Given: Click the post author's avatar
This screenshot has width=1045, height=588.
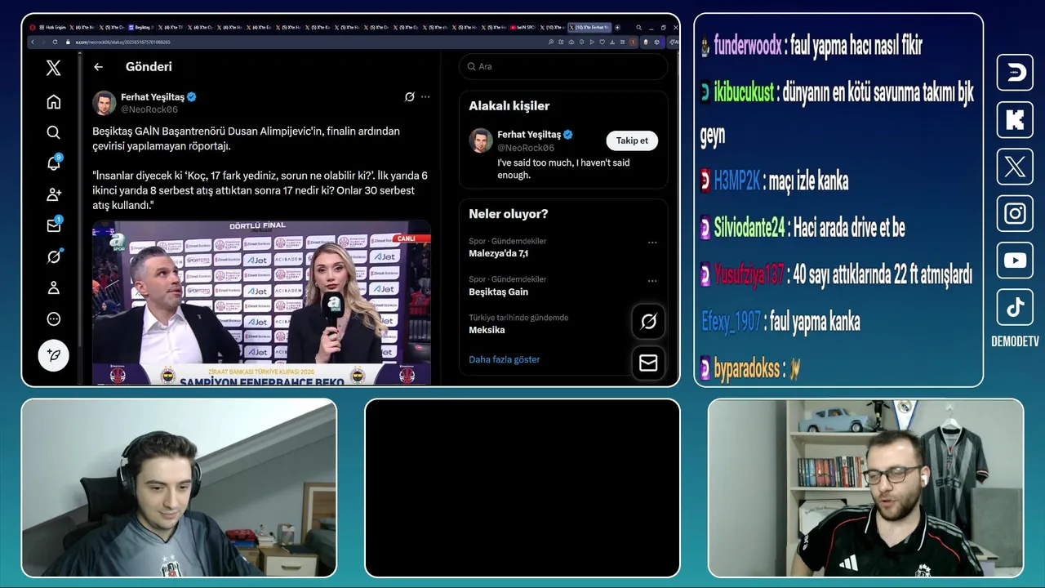Looking at the screenshot, I should (x=104, y=103).
